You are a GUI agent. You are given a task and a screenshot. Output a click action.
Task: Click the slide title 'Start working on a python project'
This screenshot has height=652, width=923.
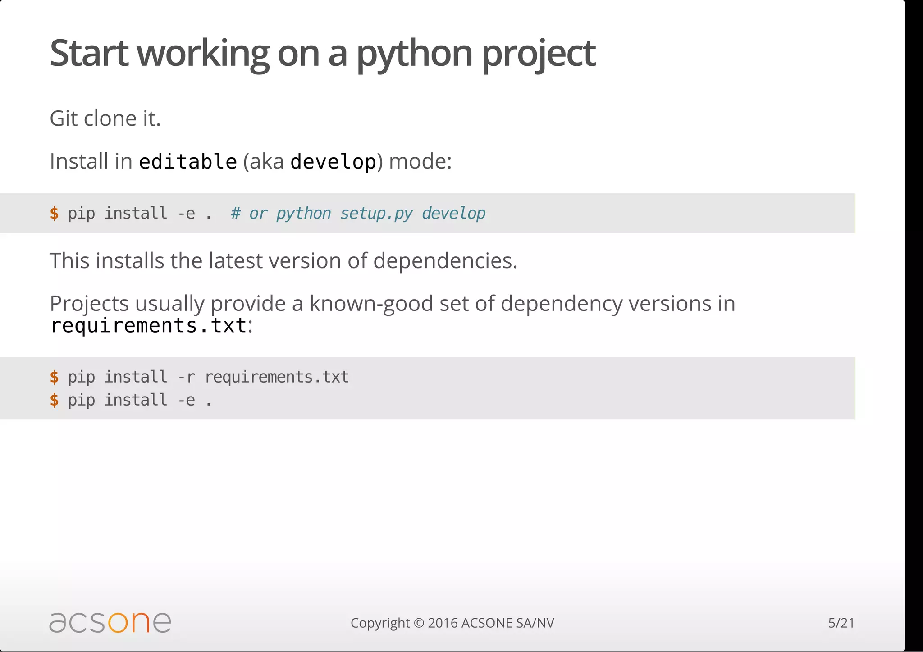[x=323, y=54]
